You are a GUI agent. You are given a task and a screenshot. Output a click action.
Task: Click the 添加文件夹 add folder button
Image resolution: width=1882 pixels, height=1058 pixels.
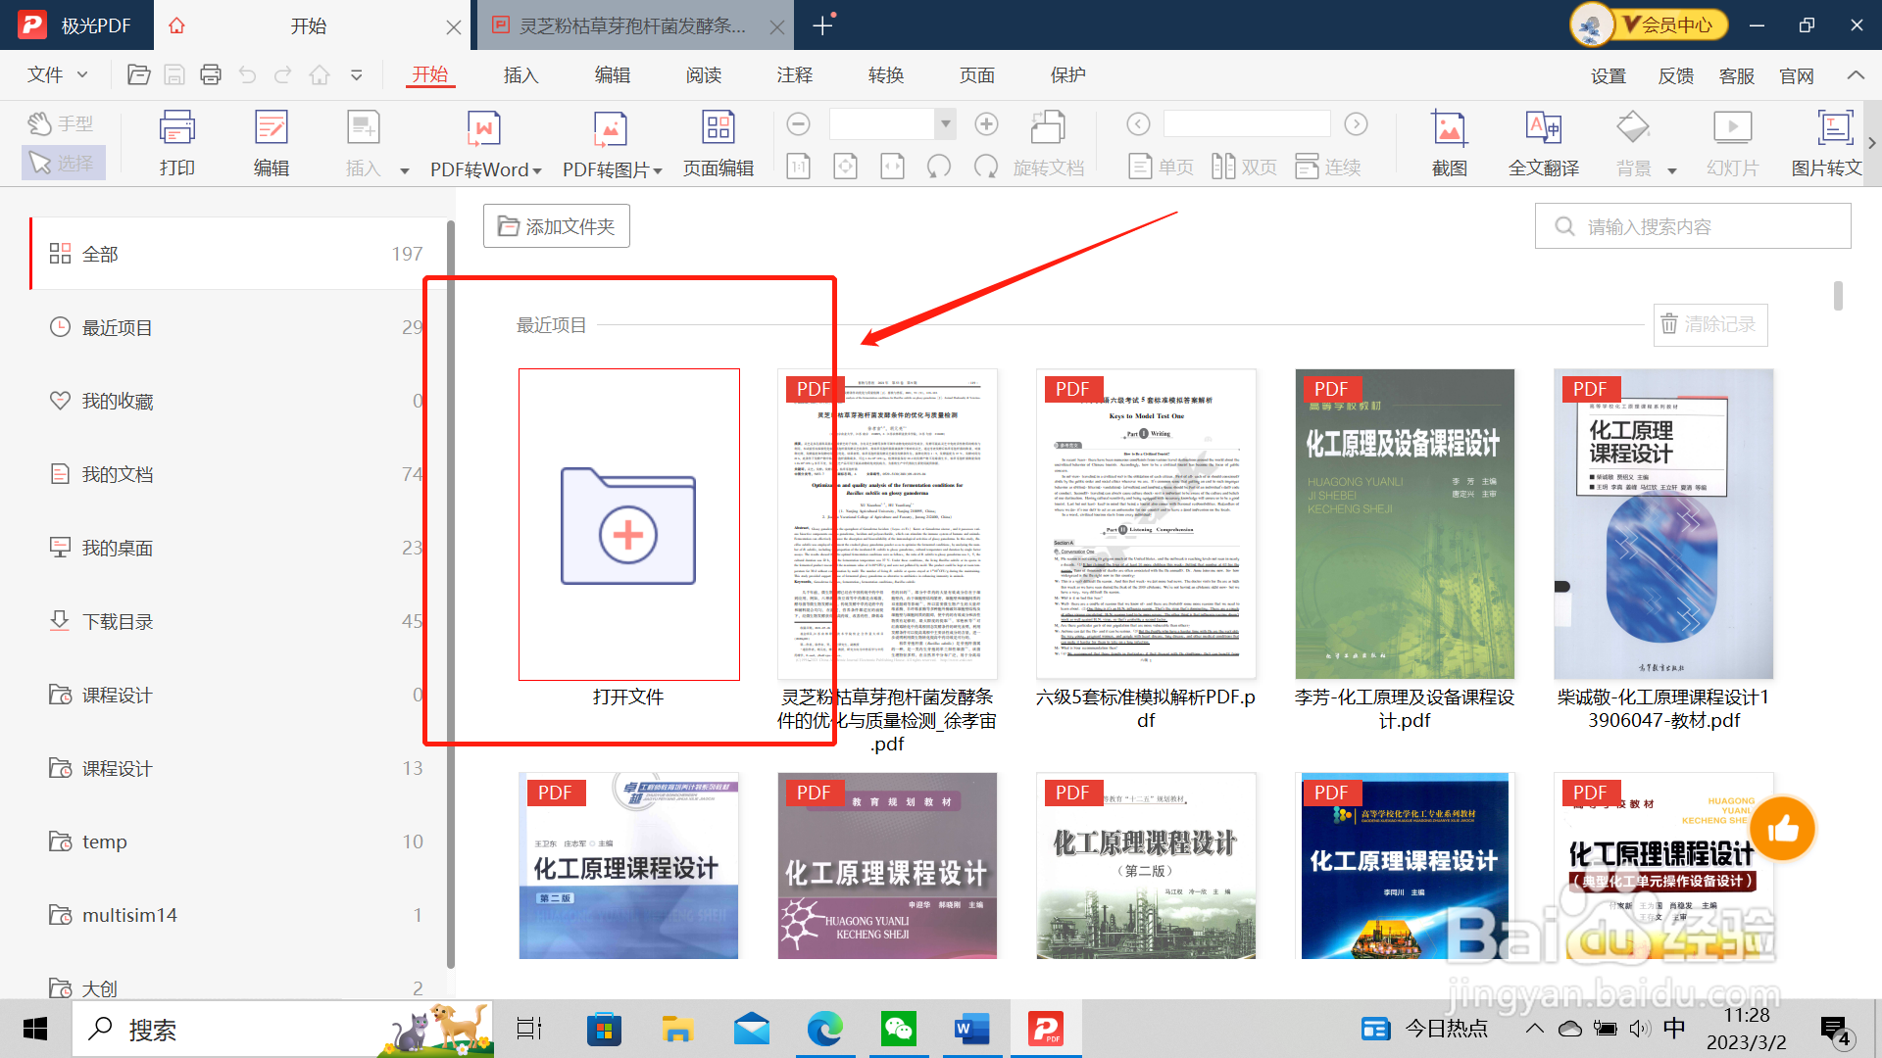pos(556,225)
